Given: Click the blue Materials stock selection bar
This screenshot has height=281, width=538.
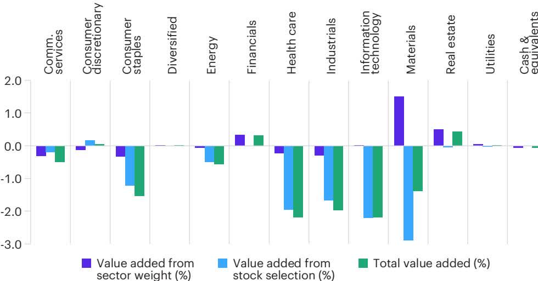Looking at the screenshot, I should pyautogui.click(x=408, y=193).
